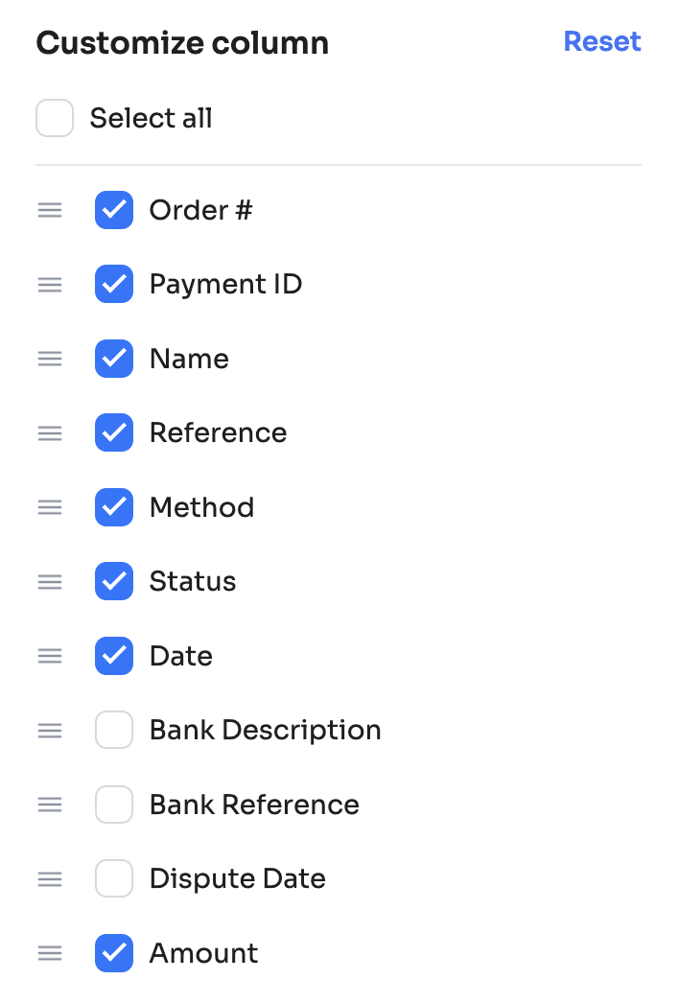Hide the Status column via checkbox

click(x=114, y=582)
